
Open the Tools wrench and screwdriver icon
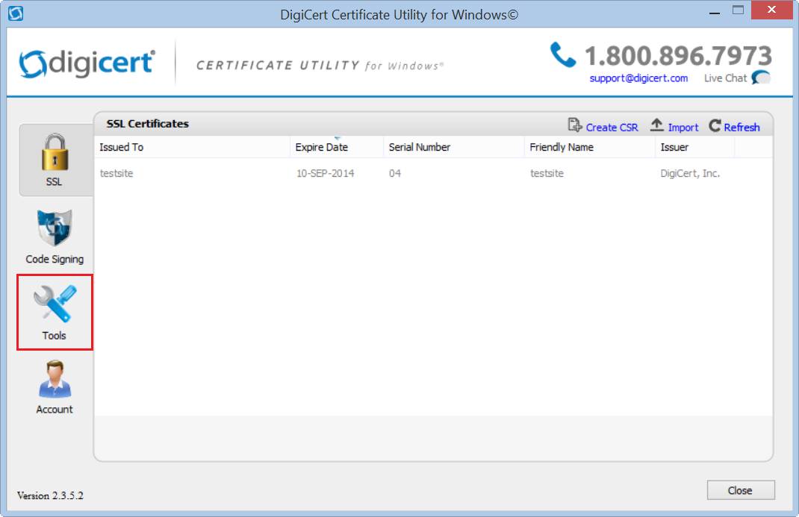(55, 306)
